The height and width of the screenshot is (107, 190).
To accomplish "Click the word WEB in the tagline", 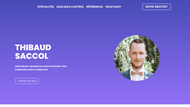I will tap(65, 66).
